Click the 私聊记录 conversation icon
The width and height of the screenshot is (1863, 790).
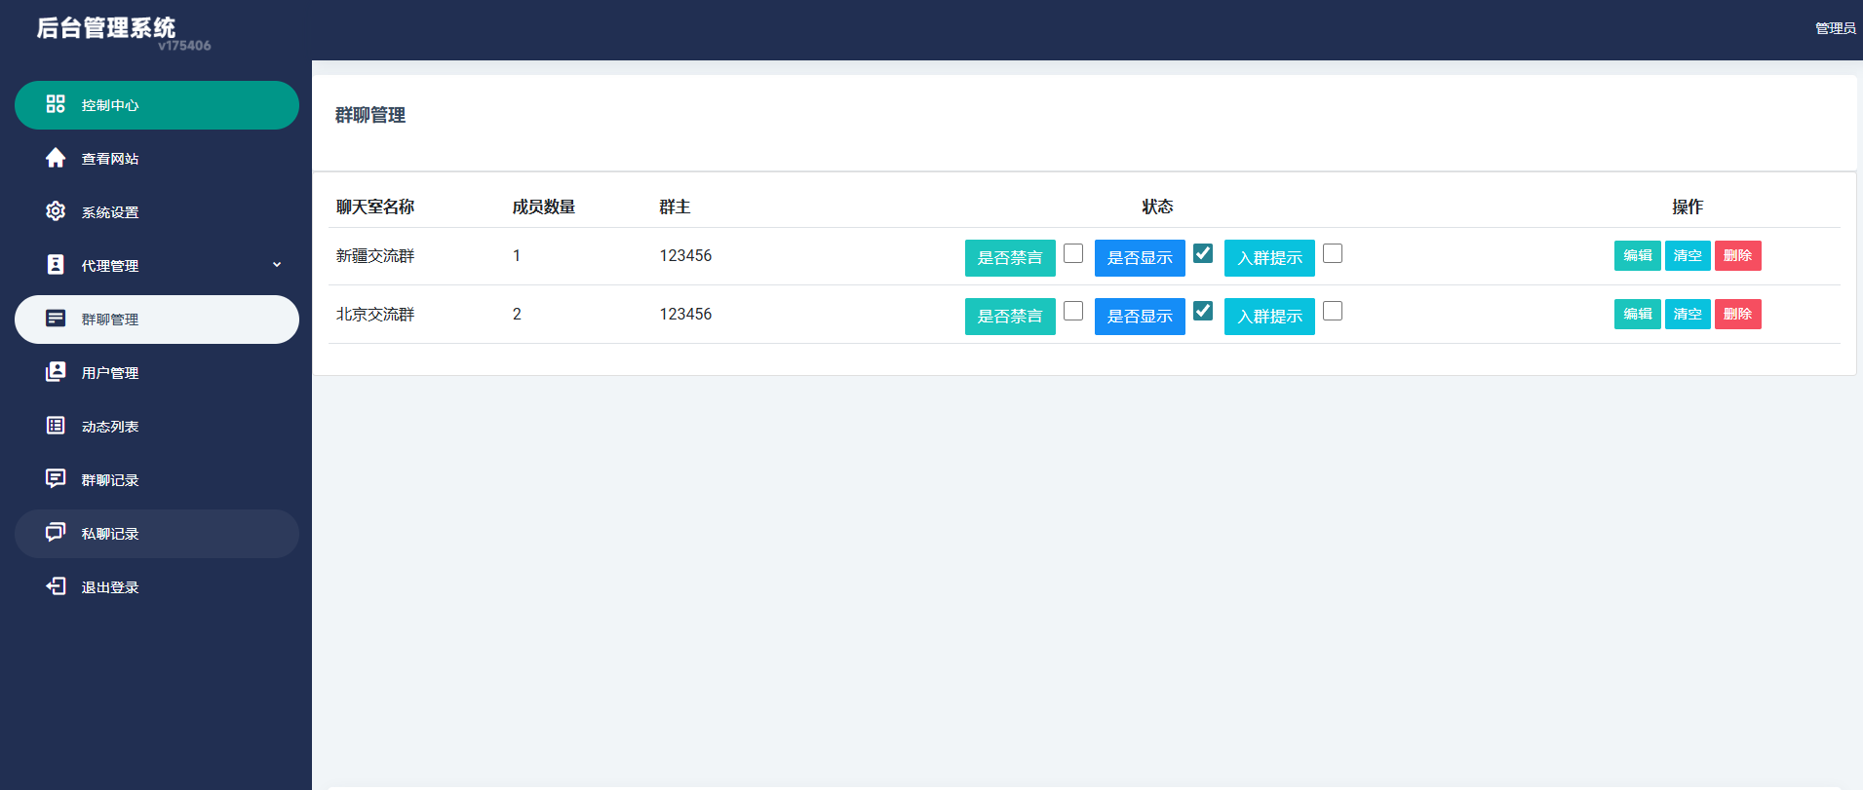(56, 532)
